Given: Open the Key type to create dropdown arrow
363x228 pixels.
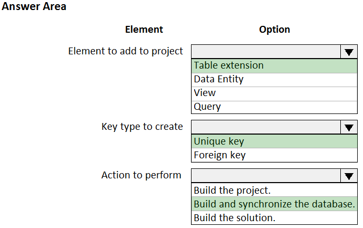Looking at the screenshot, I should pos(348,127).
